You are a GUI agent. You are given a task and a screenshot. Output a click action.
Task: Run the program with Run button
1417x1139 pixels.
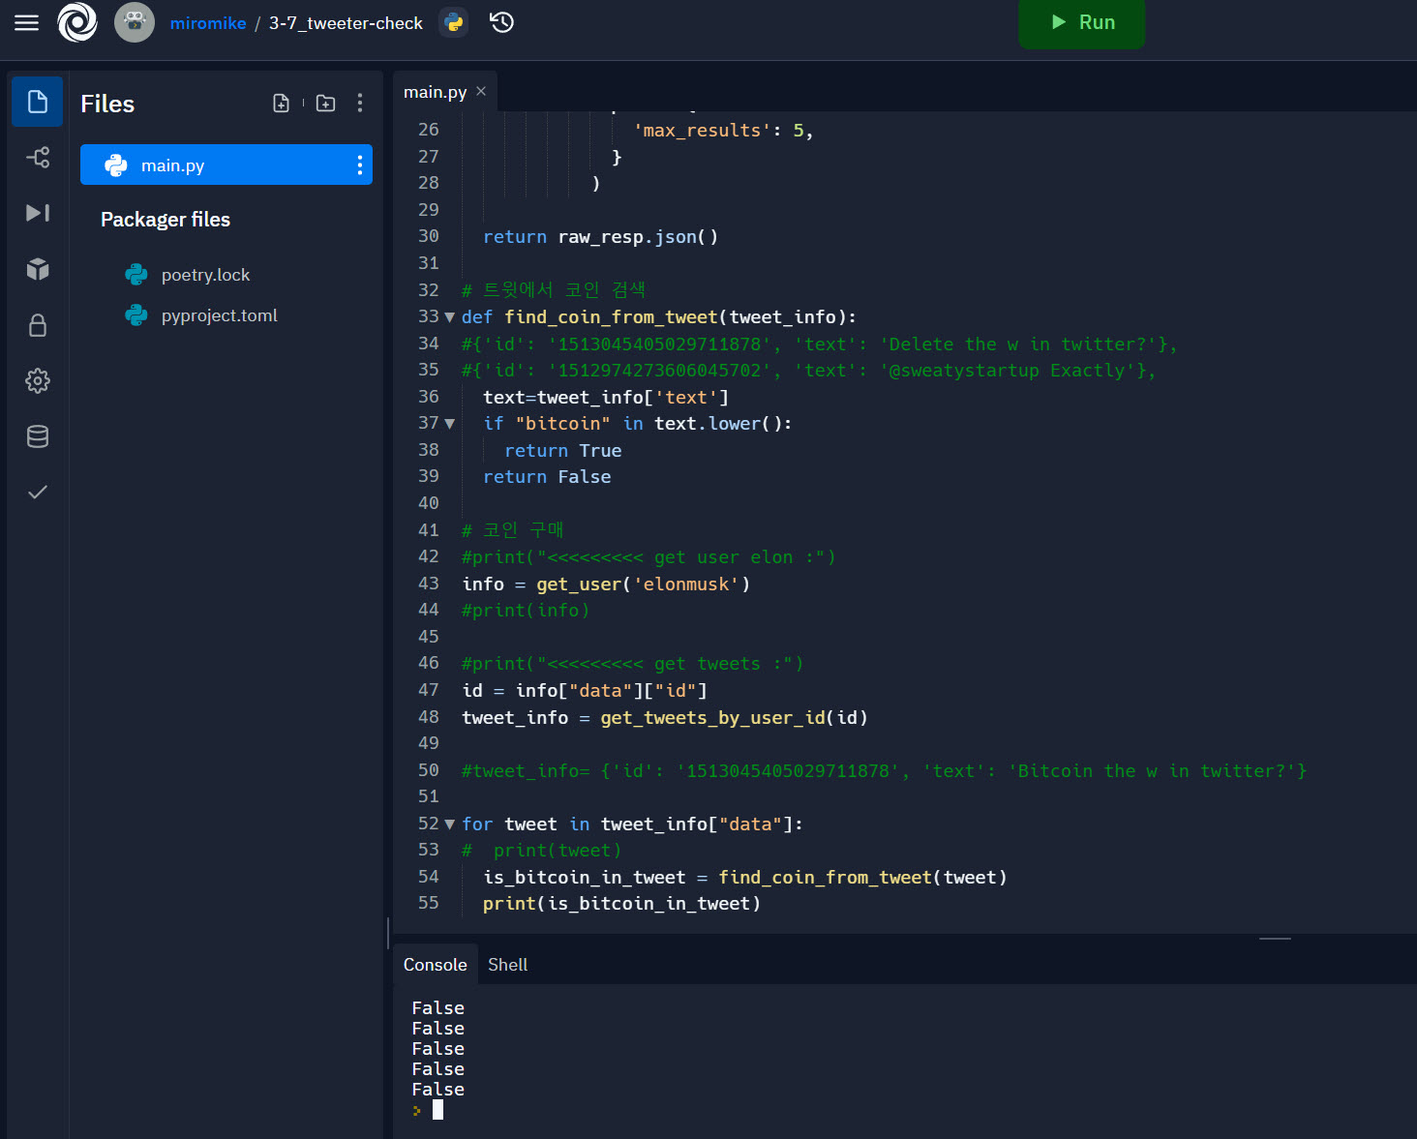1082,22
